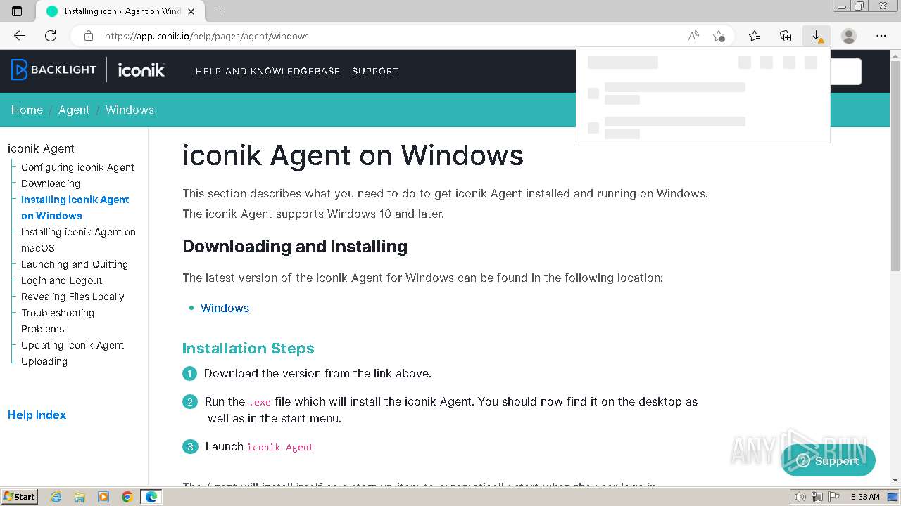The width and height of the screenshot is (901, 506).
Task: Launch Chrome from the taskbar
Action: pyautogui.click(x=127, y=497)
